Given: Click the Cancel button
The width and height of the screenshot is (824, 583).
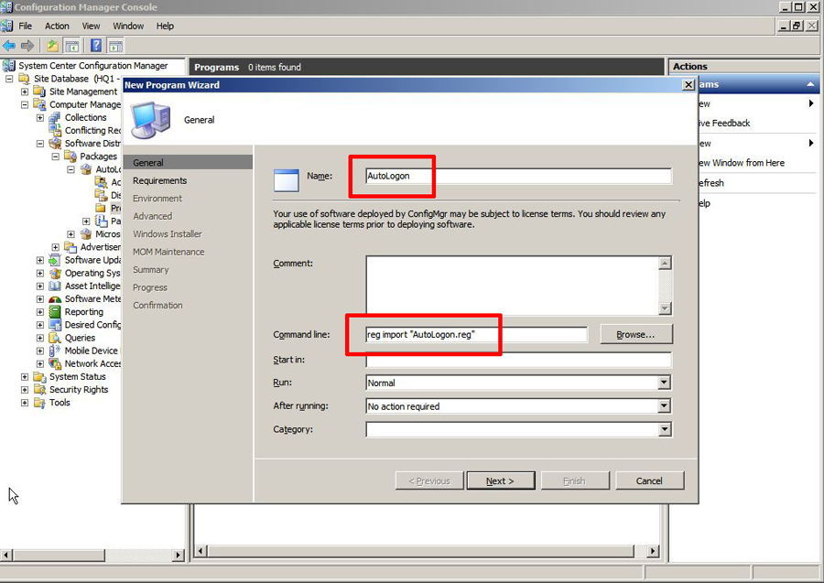Looking at the screenshot, I should coord(649,480).
